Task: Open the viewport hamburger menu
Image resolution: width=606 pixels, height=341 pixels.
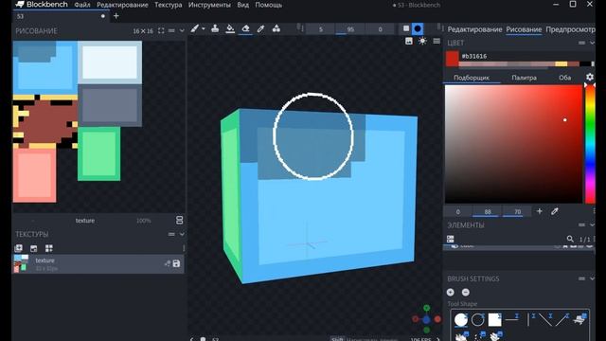Action: tap(437, 41)
